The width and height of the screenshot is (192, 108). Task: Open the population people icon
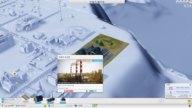(x=76, y=106)
